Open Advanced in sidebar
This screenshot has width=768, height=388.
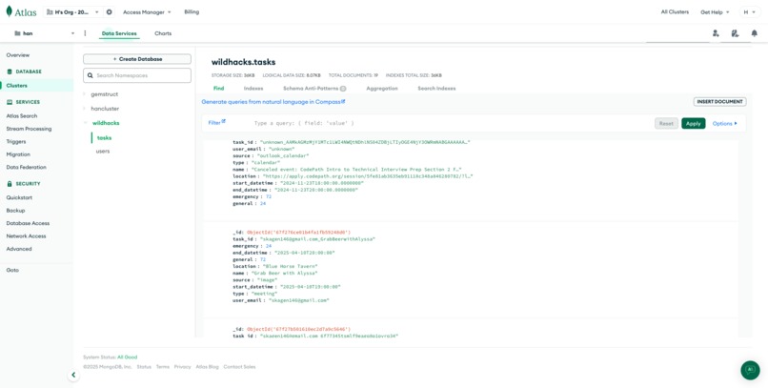pyautogui.click(x=19, y=249)
